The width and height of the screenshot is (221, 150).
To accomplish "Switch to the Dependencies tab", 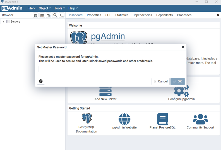I will tap(142, 15).
